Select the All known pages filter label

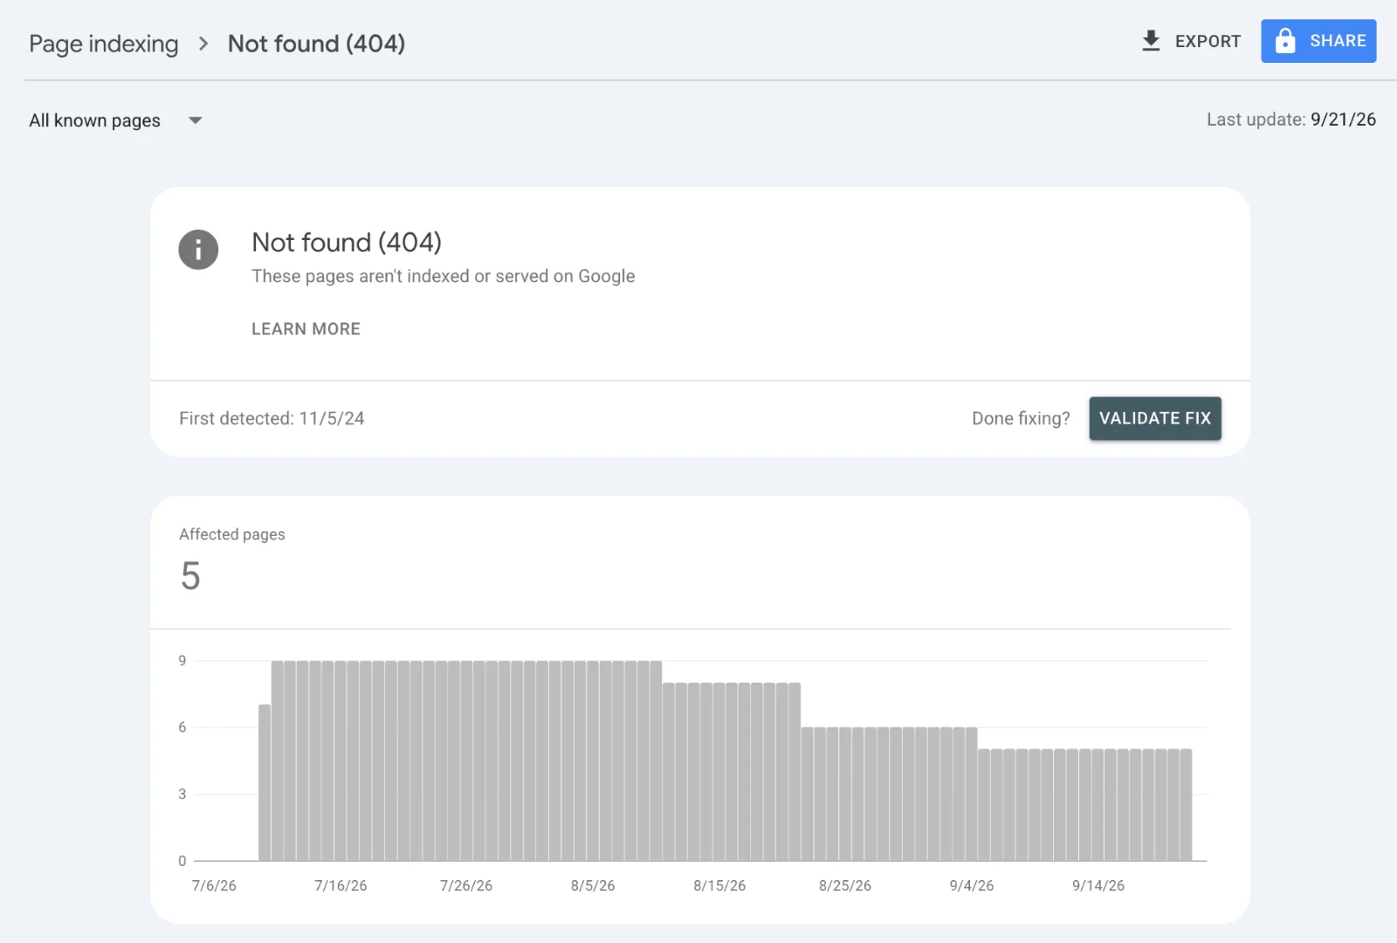tap(94, 120)
